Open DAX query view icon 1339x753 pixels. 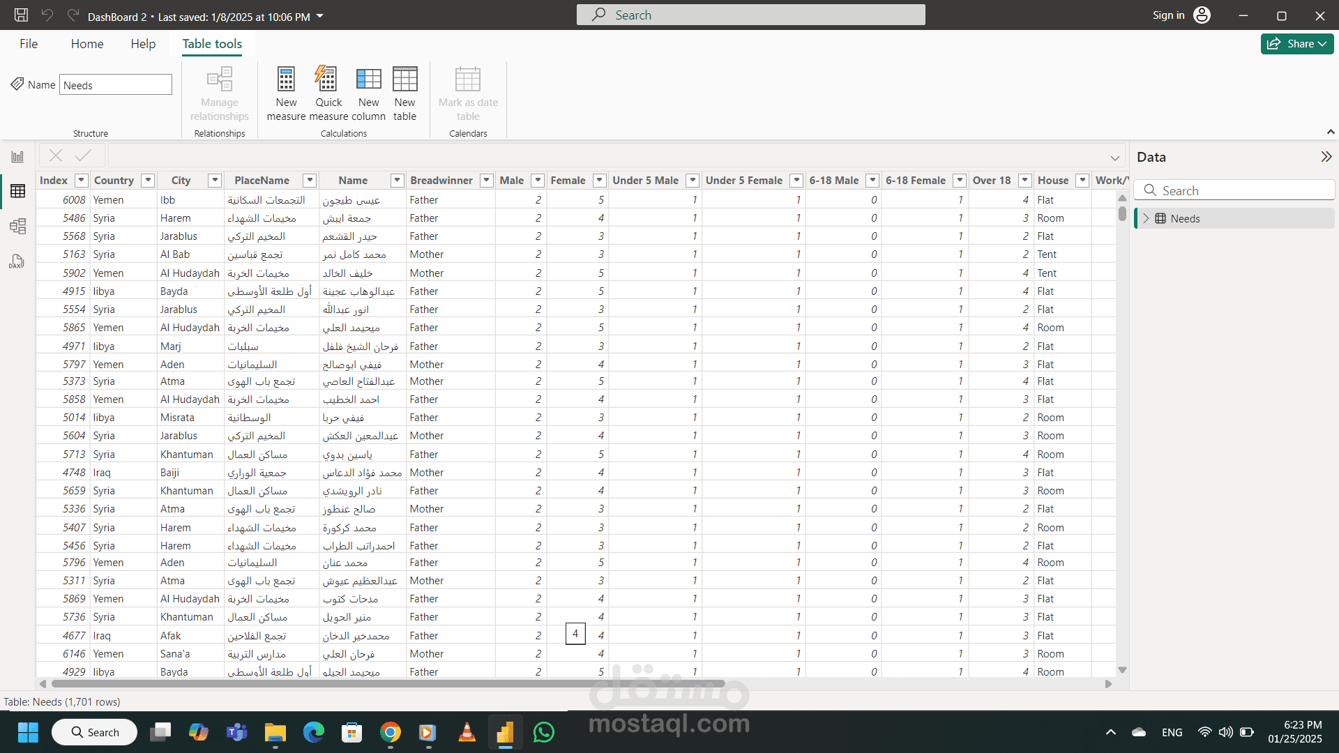coord(17,261)
